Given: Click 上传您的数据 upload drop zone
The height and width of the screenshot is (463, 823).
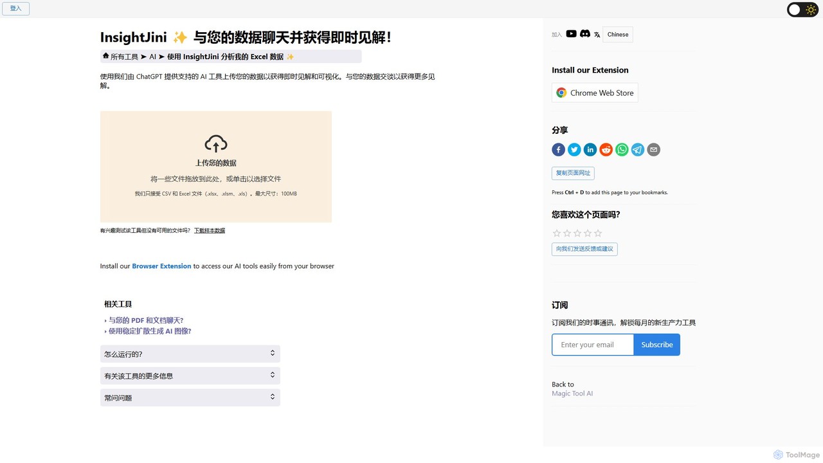Looking at the screenshot, I should click(x=216, y=167).
